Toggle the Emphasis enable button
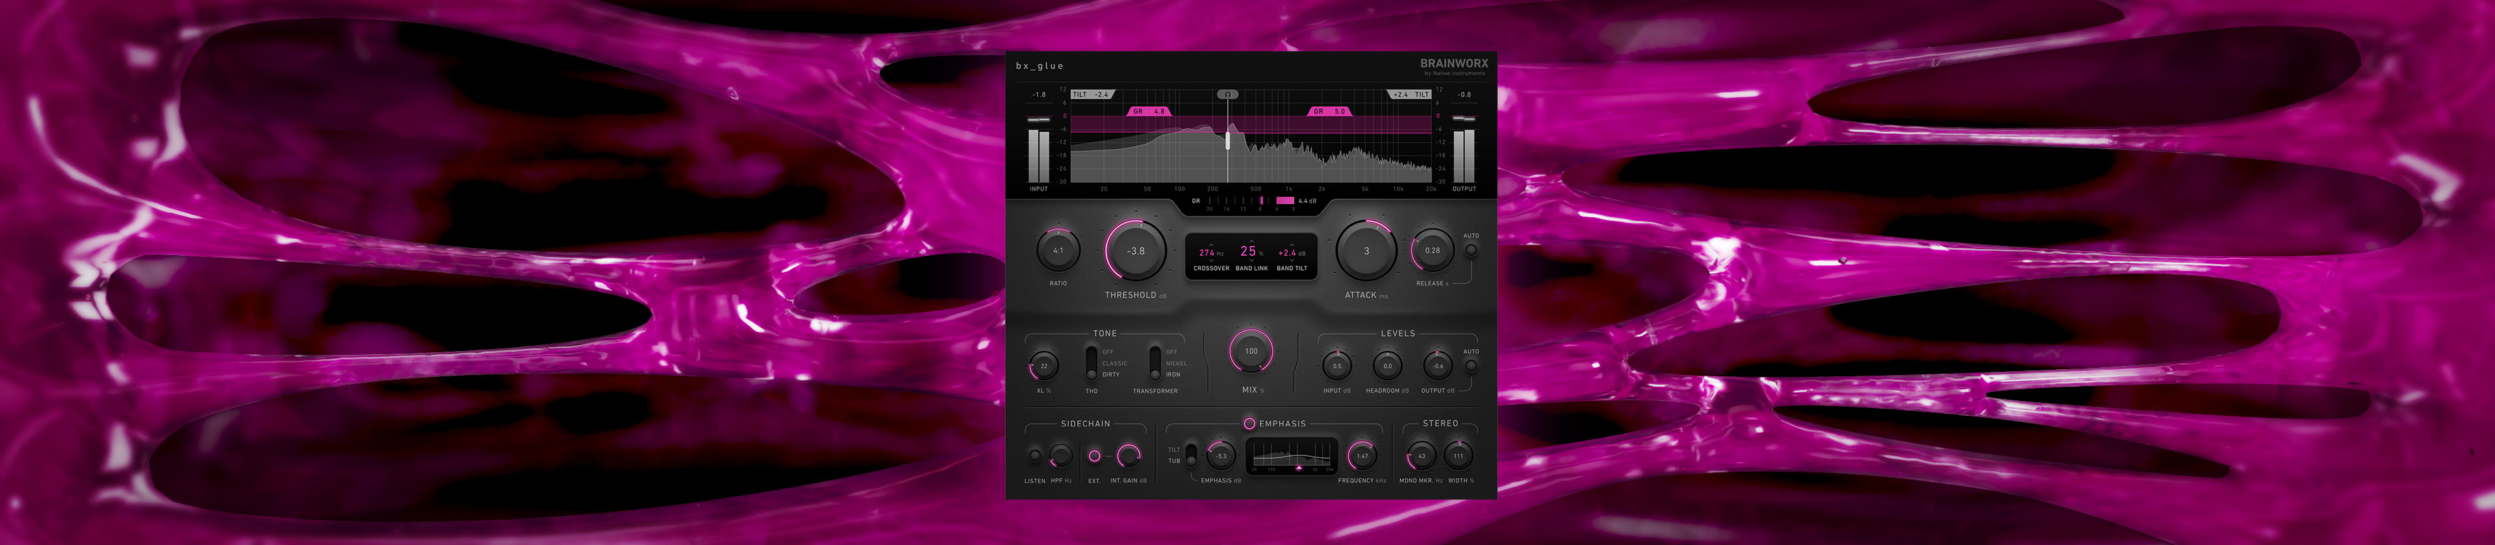2495x545 pixels. (1249, 423)
